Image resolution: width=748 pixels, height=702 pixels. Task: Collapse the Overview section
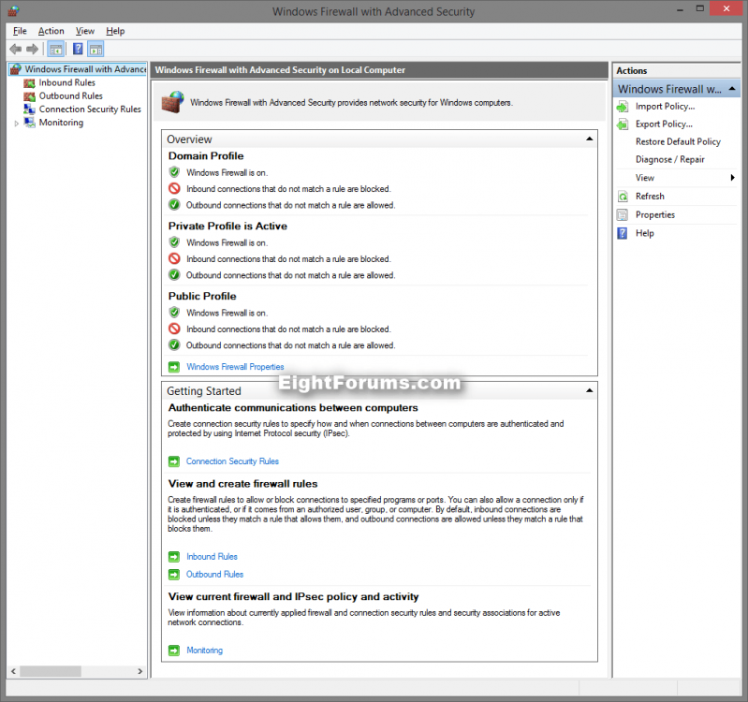589,139
